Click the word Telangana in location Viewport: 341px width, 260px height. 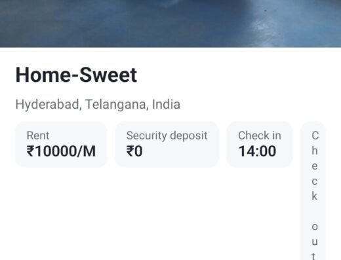coord(117,105)
